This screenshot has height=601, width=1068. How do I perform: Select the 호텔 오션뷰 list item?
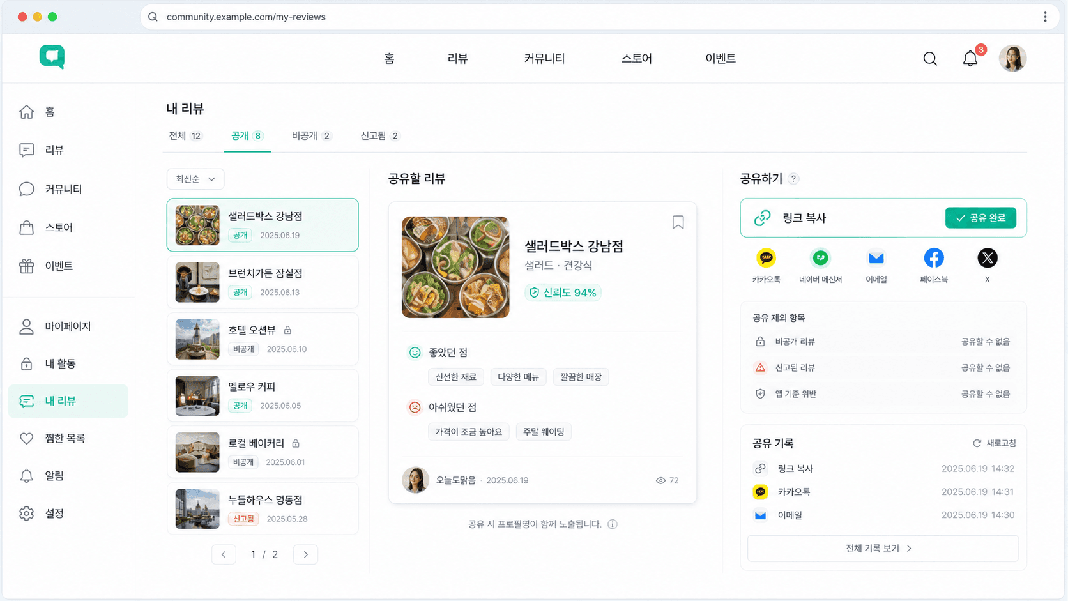(263, 339)
